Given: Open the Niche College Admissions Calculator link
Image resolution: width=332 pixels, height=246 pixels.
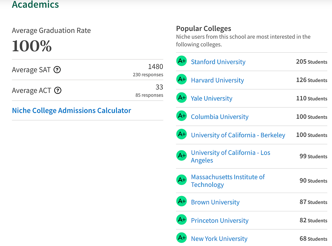Looking at the screenshot, I should (72, 110).
